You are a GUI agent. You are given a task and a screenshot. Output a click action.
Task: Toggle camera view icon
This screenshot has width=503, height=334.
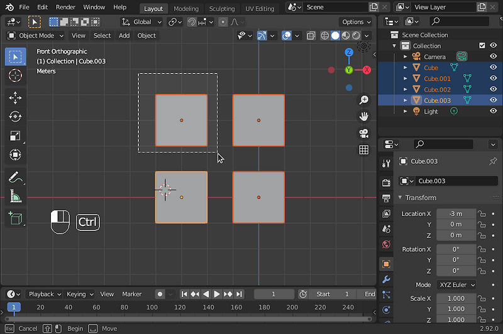click(364, 133)
